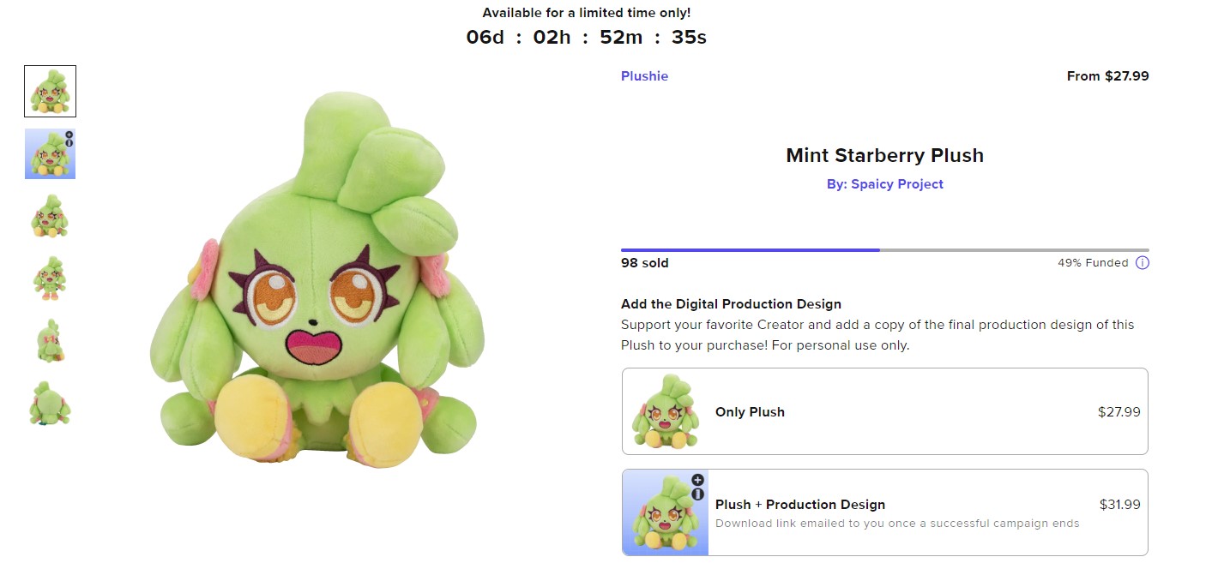Click the info icon beside 49% Funded

click(1142, 263)
